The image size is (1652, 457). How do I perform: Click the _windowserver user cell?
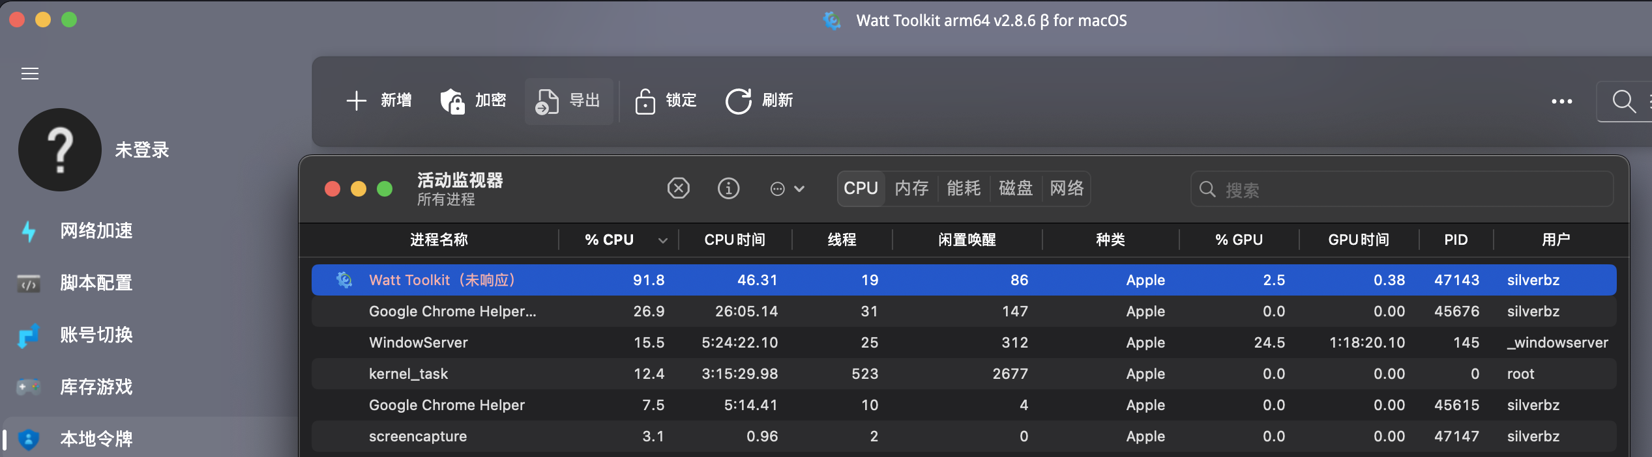click(1557, 343)
